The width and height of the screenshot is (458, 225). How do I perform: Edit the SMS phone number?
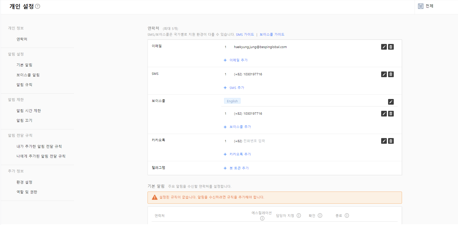(x=384, y=74)
